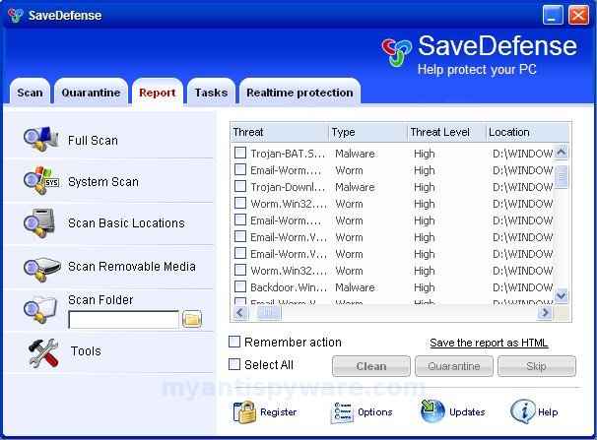The height and width of the screenshot is (440, 597).
Task: Click the vertical scrollbar up arrow
Action: [x=562, y=153]
